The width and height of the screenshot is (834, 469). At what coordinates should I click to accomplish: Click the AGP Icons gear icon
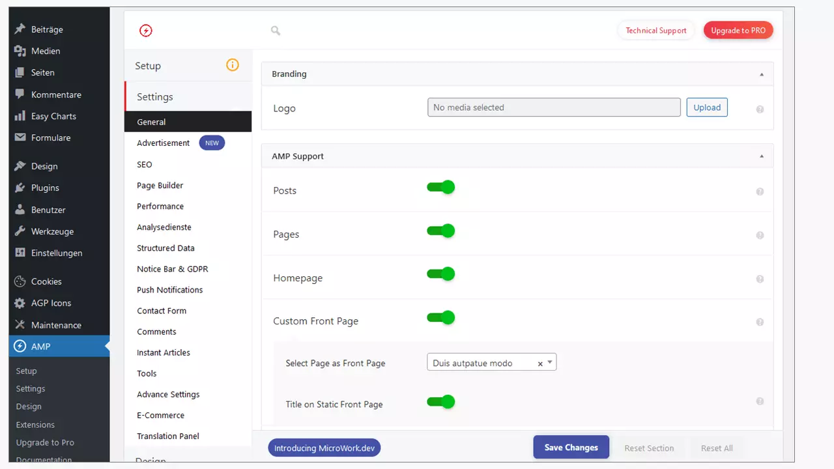pos(20,303)
